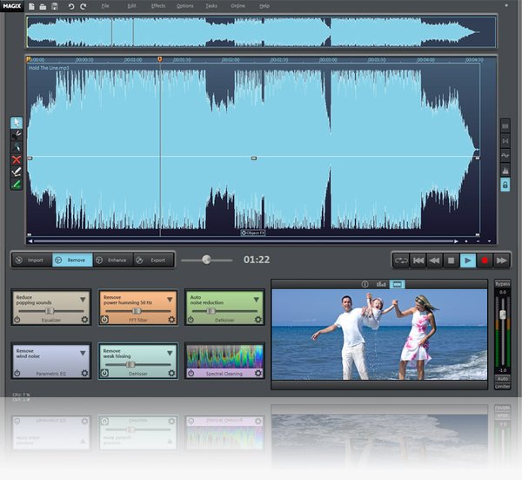522x480 pixels.
Task: Redo the last undone action
Action: 84,6
